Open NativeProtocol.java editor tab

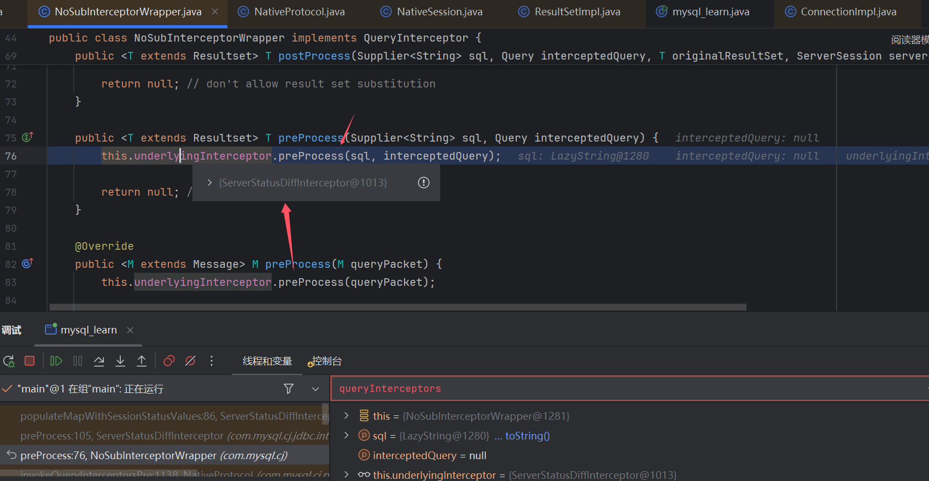click(x=291, y=11)
